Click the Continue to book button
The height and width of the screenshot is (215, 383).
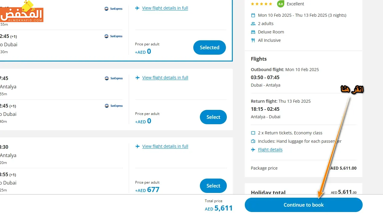(303, 205)
